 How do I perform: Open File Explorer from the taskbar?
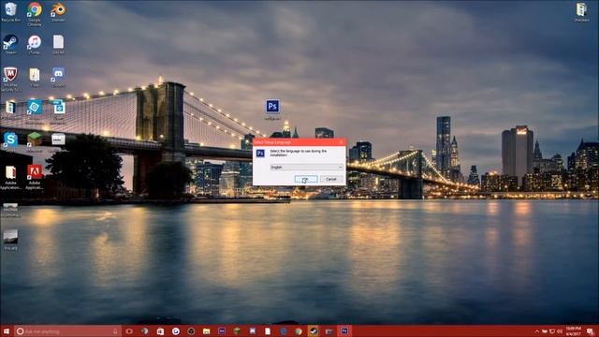coord(206,331)
